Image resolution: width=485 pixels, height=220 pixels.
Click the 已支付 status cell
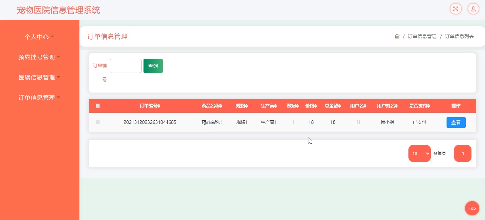[x=420, y=122]
